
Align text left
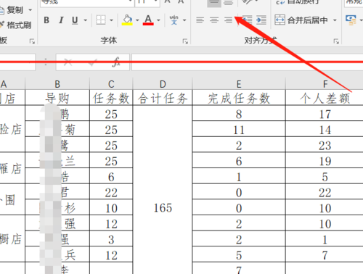pyautogui.click(x=200, y=20)
